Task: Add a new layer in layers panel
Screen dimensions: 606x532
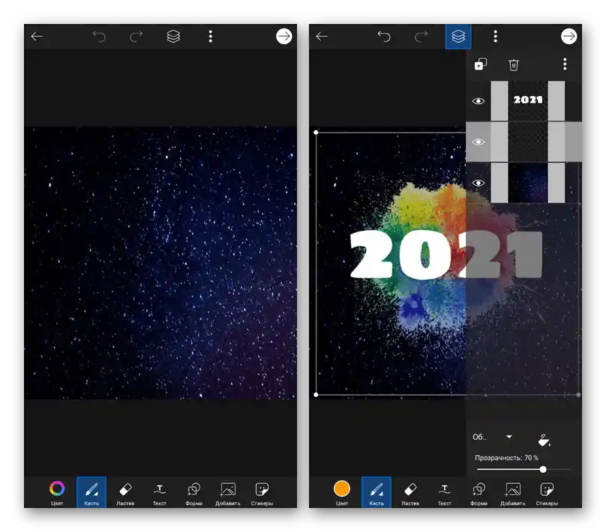Action: point(481,64)
